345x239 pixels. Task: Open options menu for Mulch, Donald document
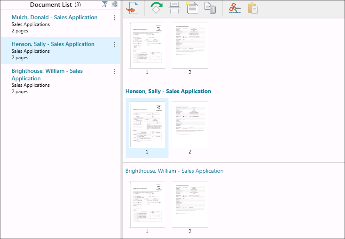[115, 18]
